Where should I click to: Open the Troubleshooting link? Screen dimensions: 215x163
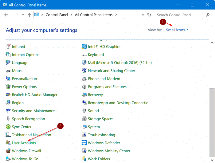[101, 135]
